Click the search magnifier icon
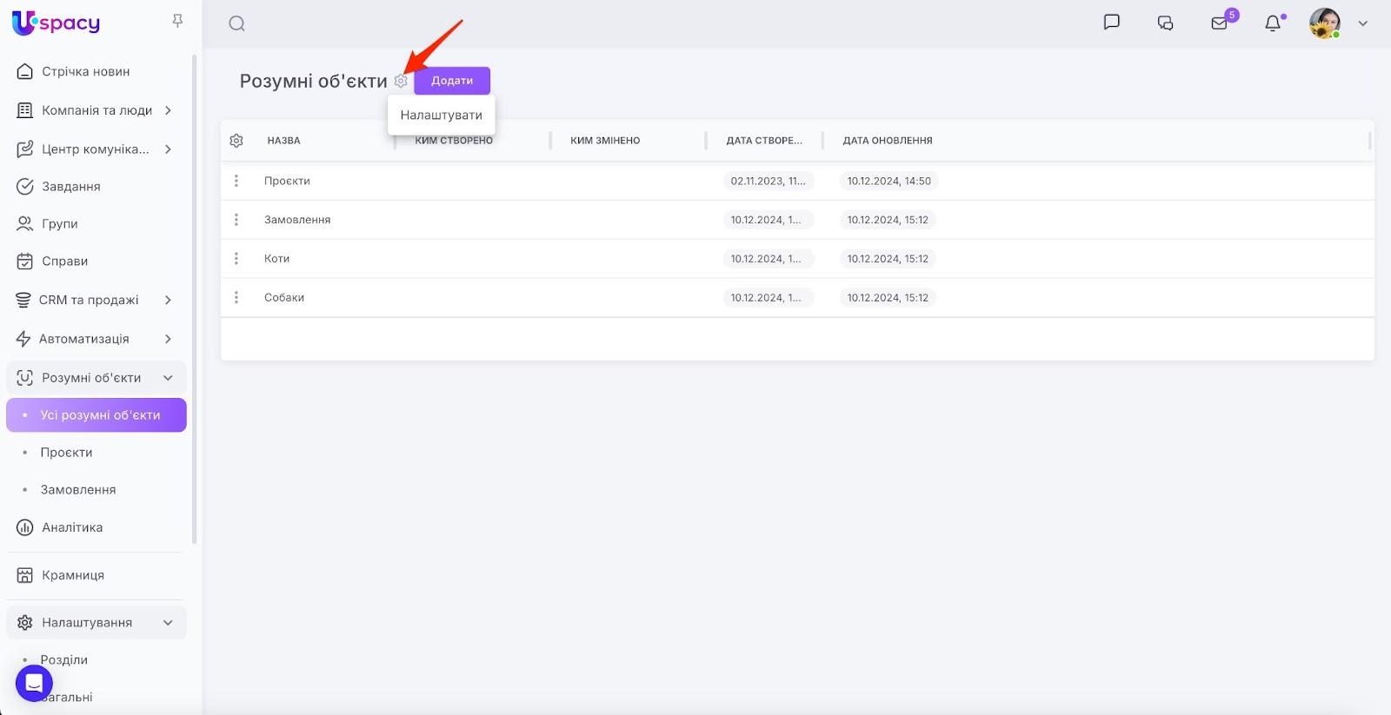Screen dimensions: 1391x715 (x=236, y=23)
